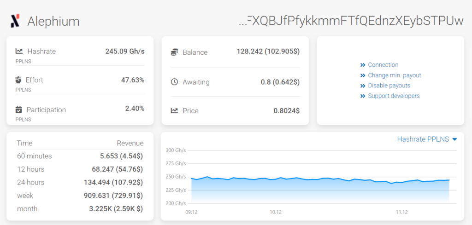Click the Balance label
The height and width of the screenshot is (225, 472).
[x=195, y=52]
